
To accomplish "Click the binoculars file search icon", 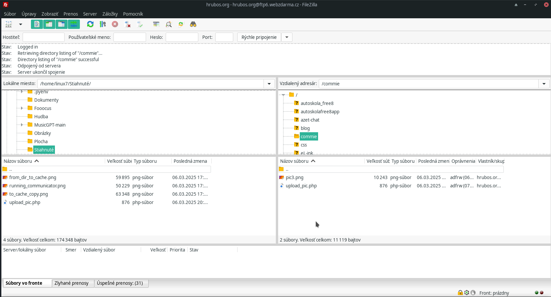I will coord(193,24).
